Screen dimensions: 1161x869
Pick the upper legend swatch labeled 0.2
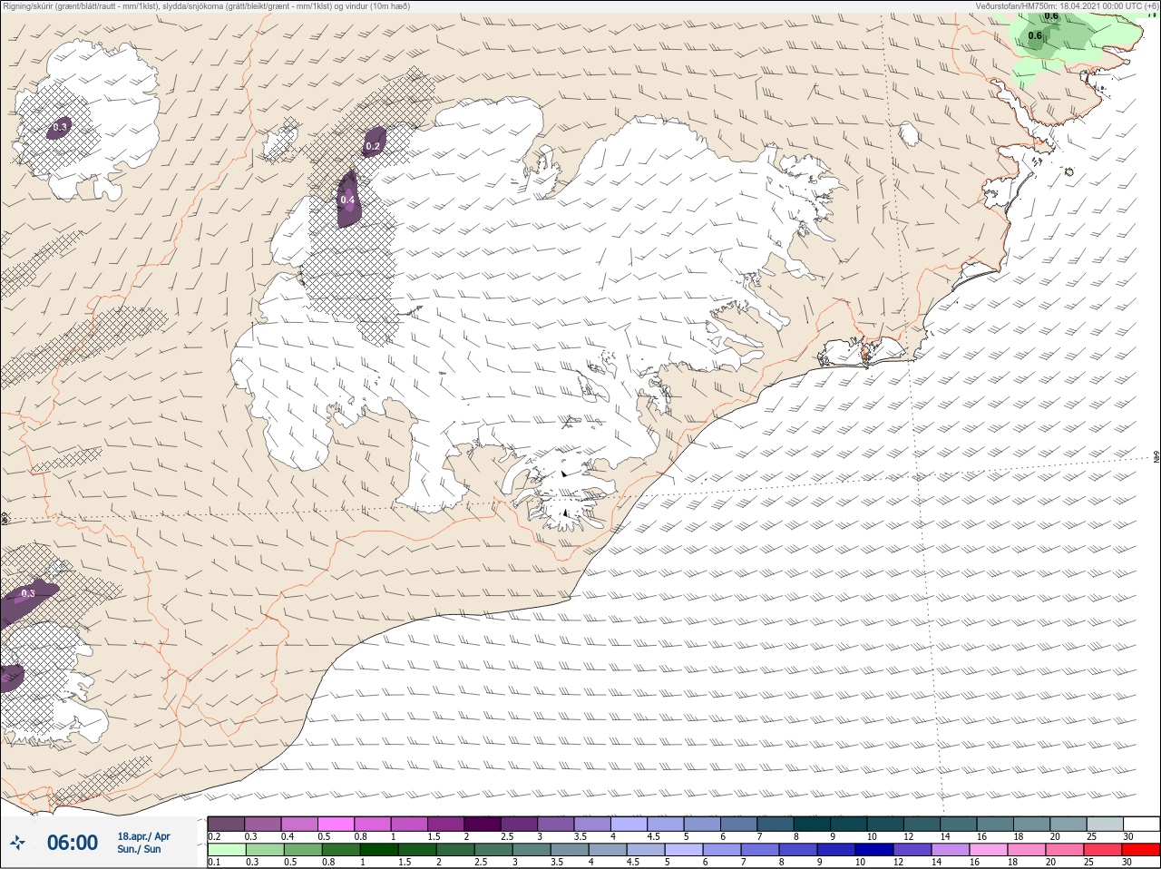point(226,824)
